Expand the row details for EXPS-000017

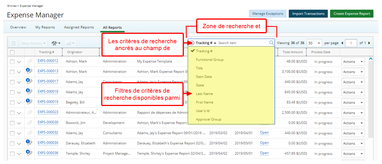coord(19,82)
